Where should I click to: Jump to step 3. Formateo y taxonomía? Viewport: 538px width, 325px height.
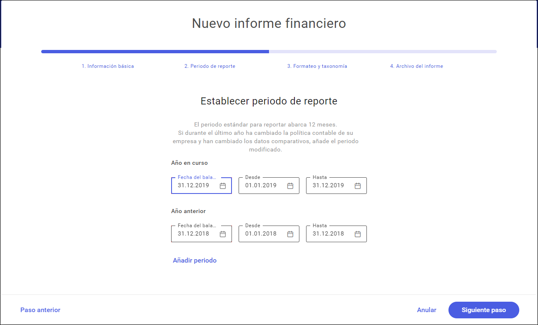tap(317, 66)
